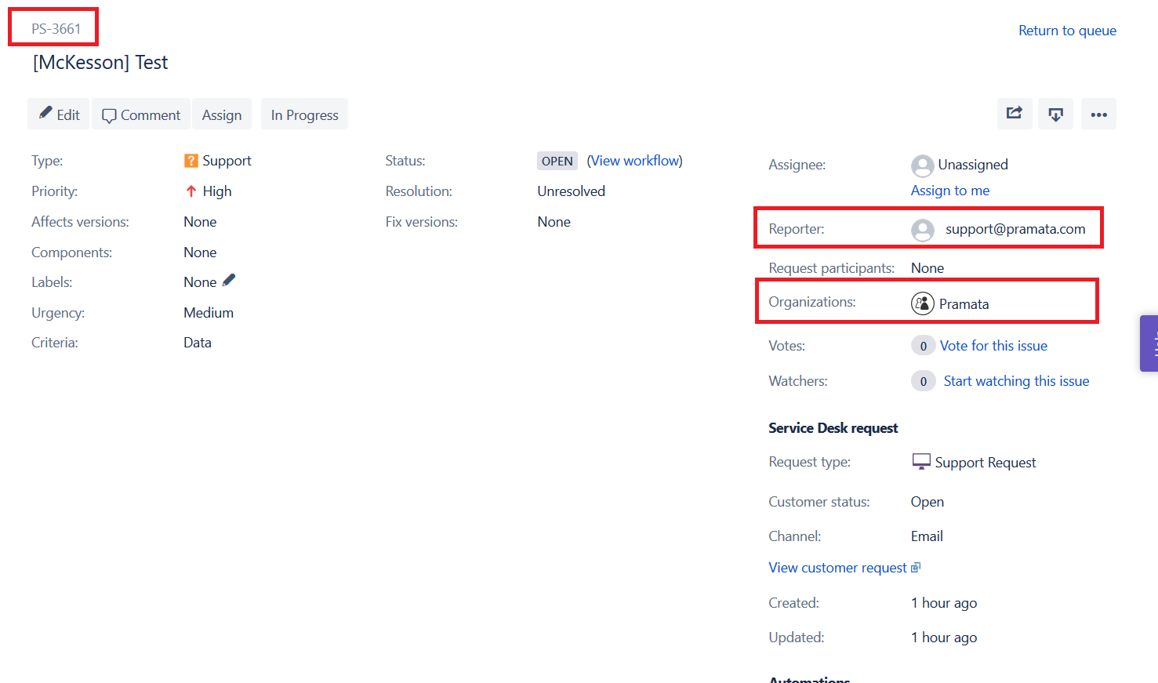This screenshot has height=683, width=1158.
Task: Click the Unassigned assignee avatar icon
Action: [x=923, y=165]
